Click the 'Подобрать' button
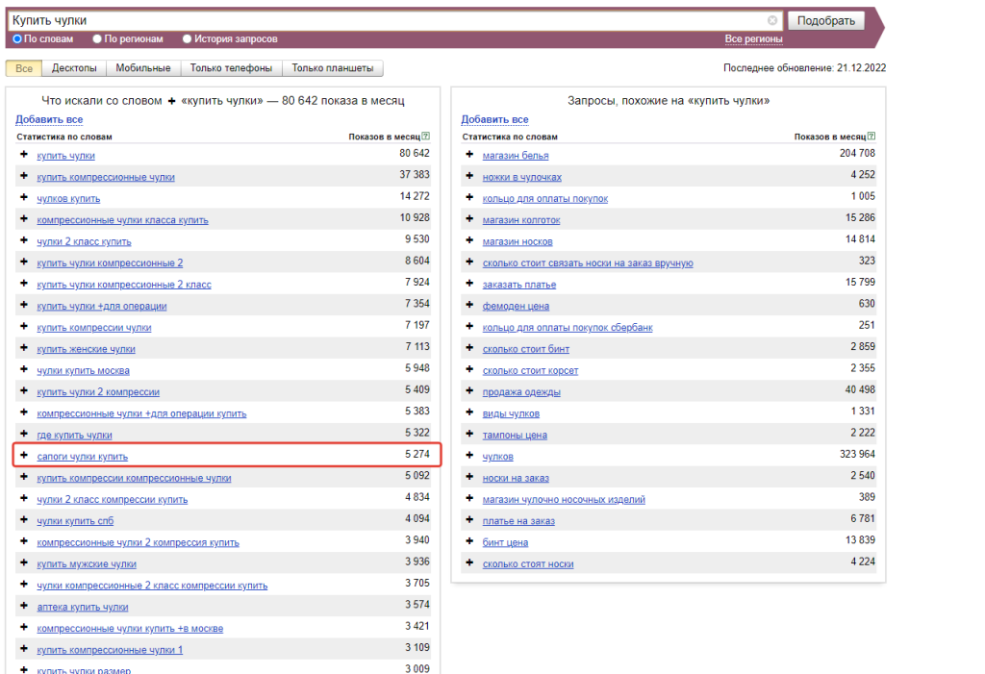The height and width of the screenshot is (674, 985). [x=826, y=21]
